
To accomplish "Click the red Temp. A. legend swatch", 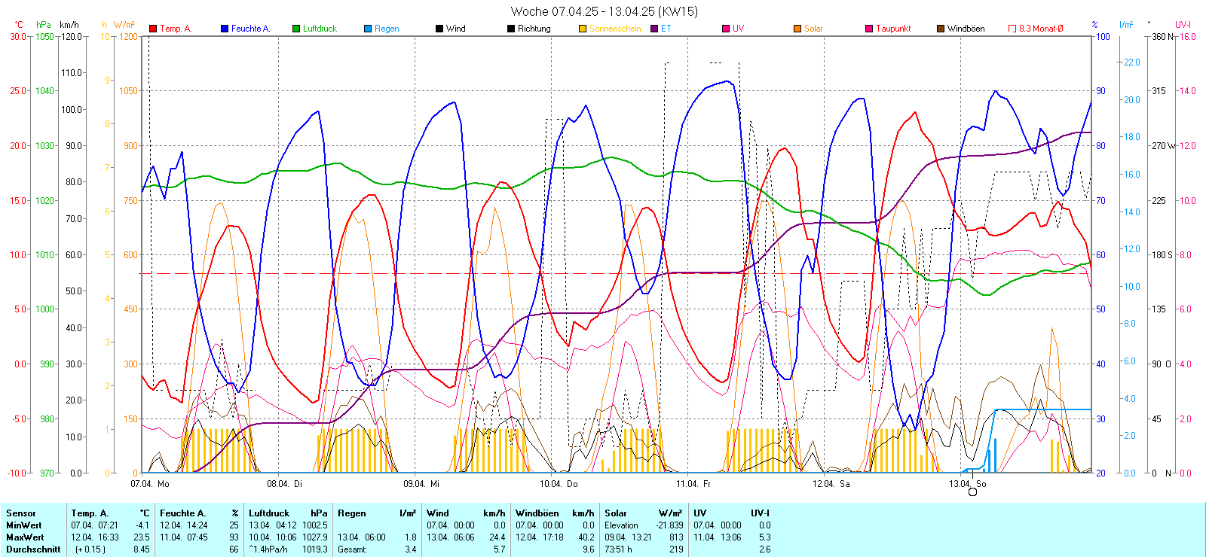I will pyautogui.click(x=153, y=29).
